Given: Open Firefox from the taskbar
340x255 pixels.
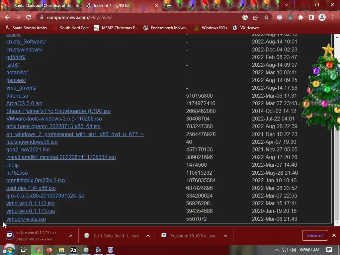Looking at the screenshot, I should (x=49, y=250).
